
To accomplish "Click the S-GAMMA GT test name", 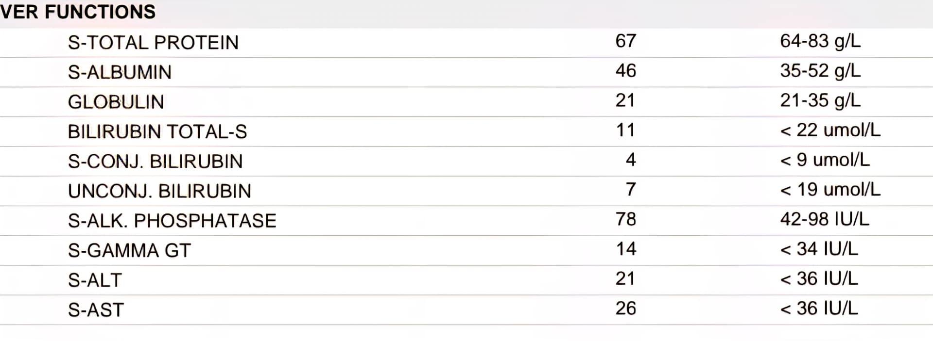I will point(129,250).
